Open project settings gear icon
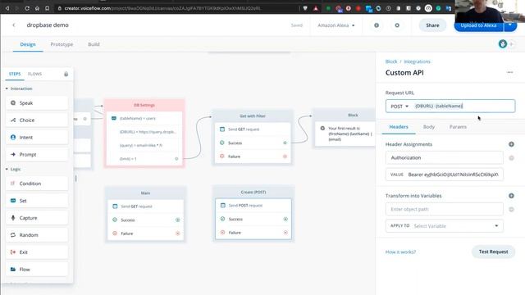 click(397, 25)
